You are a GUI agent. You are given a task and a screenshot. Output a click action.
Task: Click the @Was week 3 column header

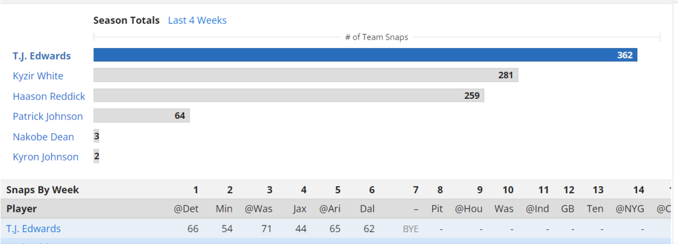point(258,208)
